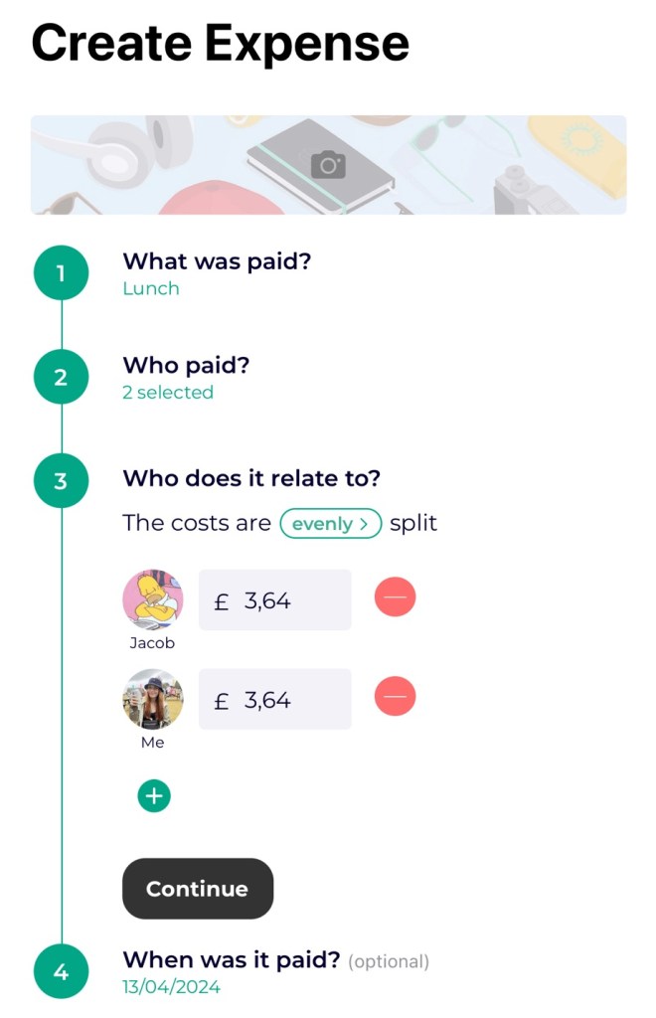Viewport: 656px width, 1018px height.
Task: Remove Me from the expense split
Action: click(x=395, y=697)
